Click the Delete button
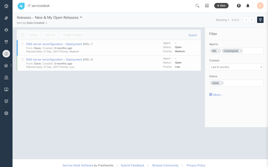The image size is (268, 167). [33, 35]
